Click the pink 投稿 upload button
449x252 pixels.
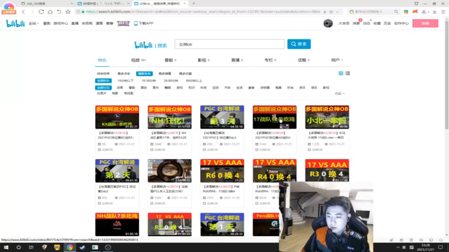[425, 24]
